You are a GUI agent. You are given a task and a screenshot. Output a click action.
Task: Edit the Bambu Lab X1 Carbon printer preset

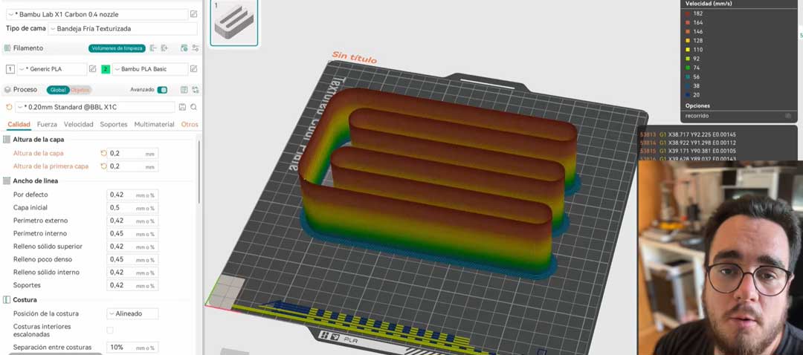(x=193, y=14)
